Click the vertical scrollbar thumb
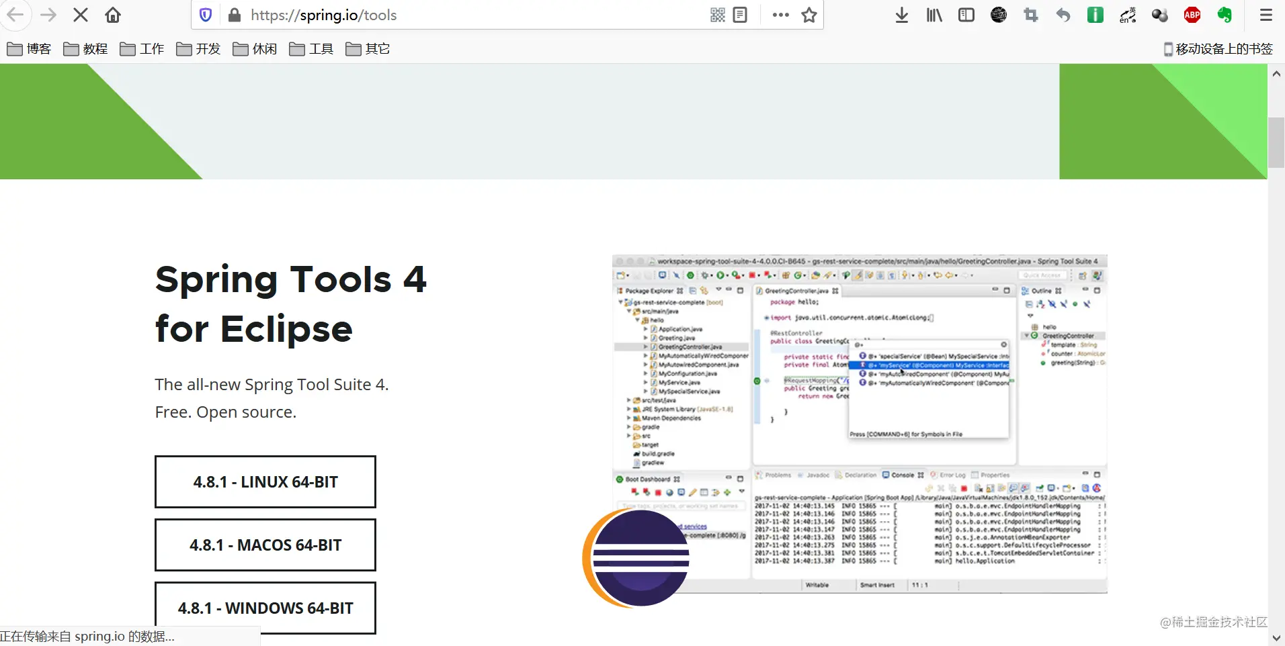 pyautogui.click(x=1276, y=142)
